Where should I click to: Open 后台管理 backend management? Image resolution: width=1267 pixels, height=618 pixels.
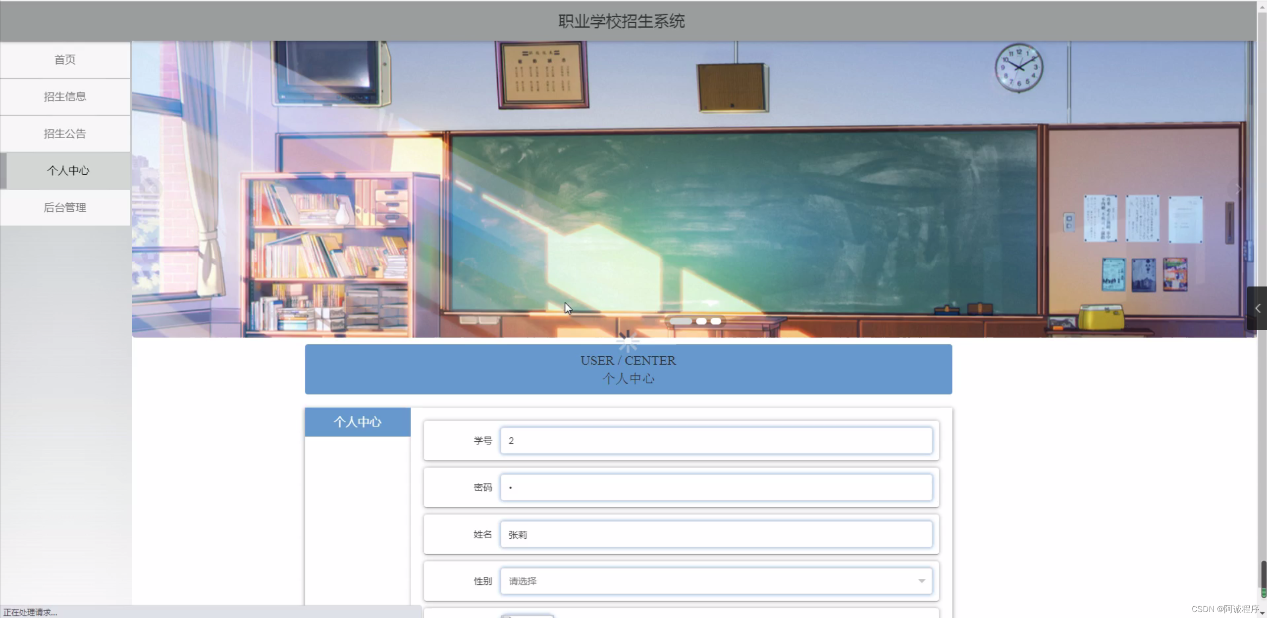pyautogui.click(x=65, y=207)
